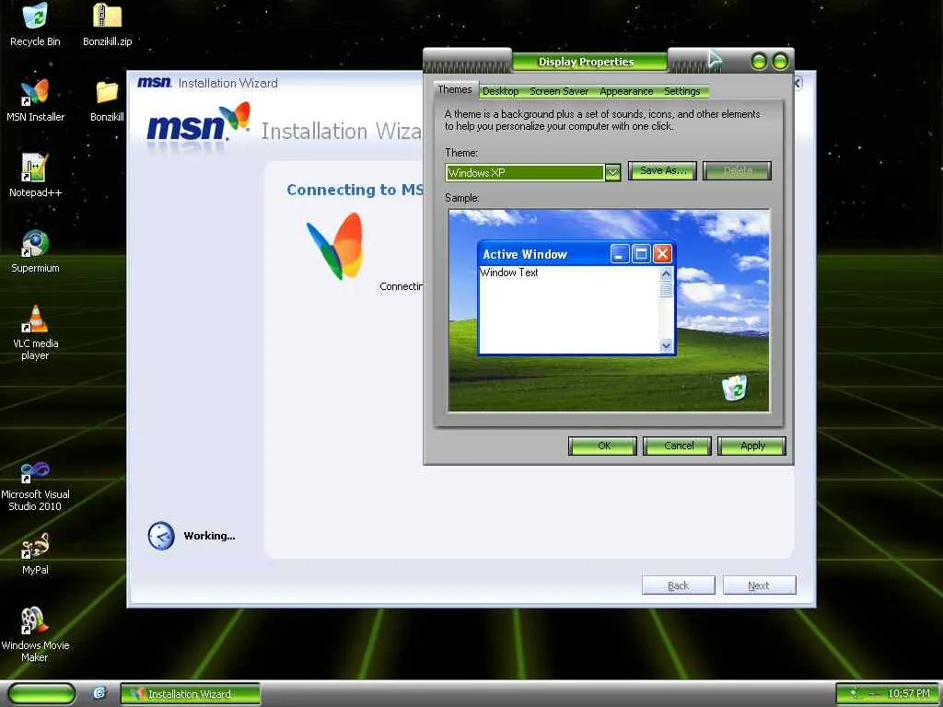The width and height of the screenshot is (943, 707).
Task: Click Apply in Display Properties
Action: [x=751, y=446]
